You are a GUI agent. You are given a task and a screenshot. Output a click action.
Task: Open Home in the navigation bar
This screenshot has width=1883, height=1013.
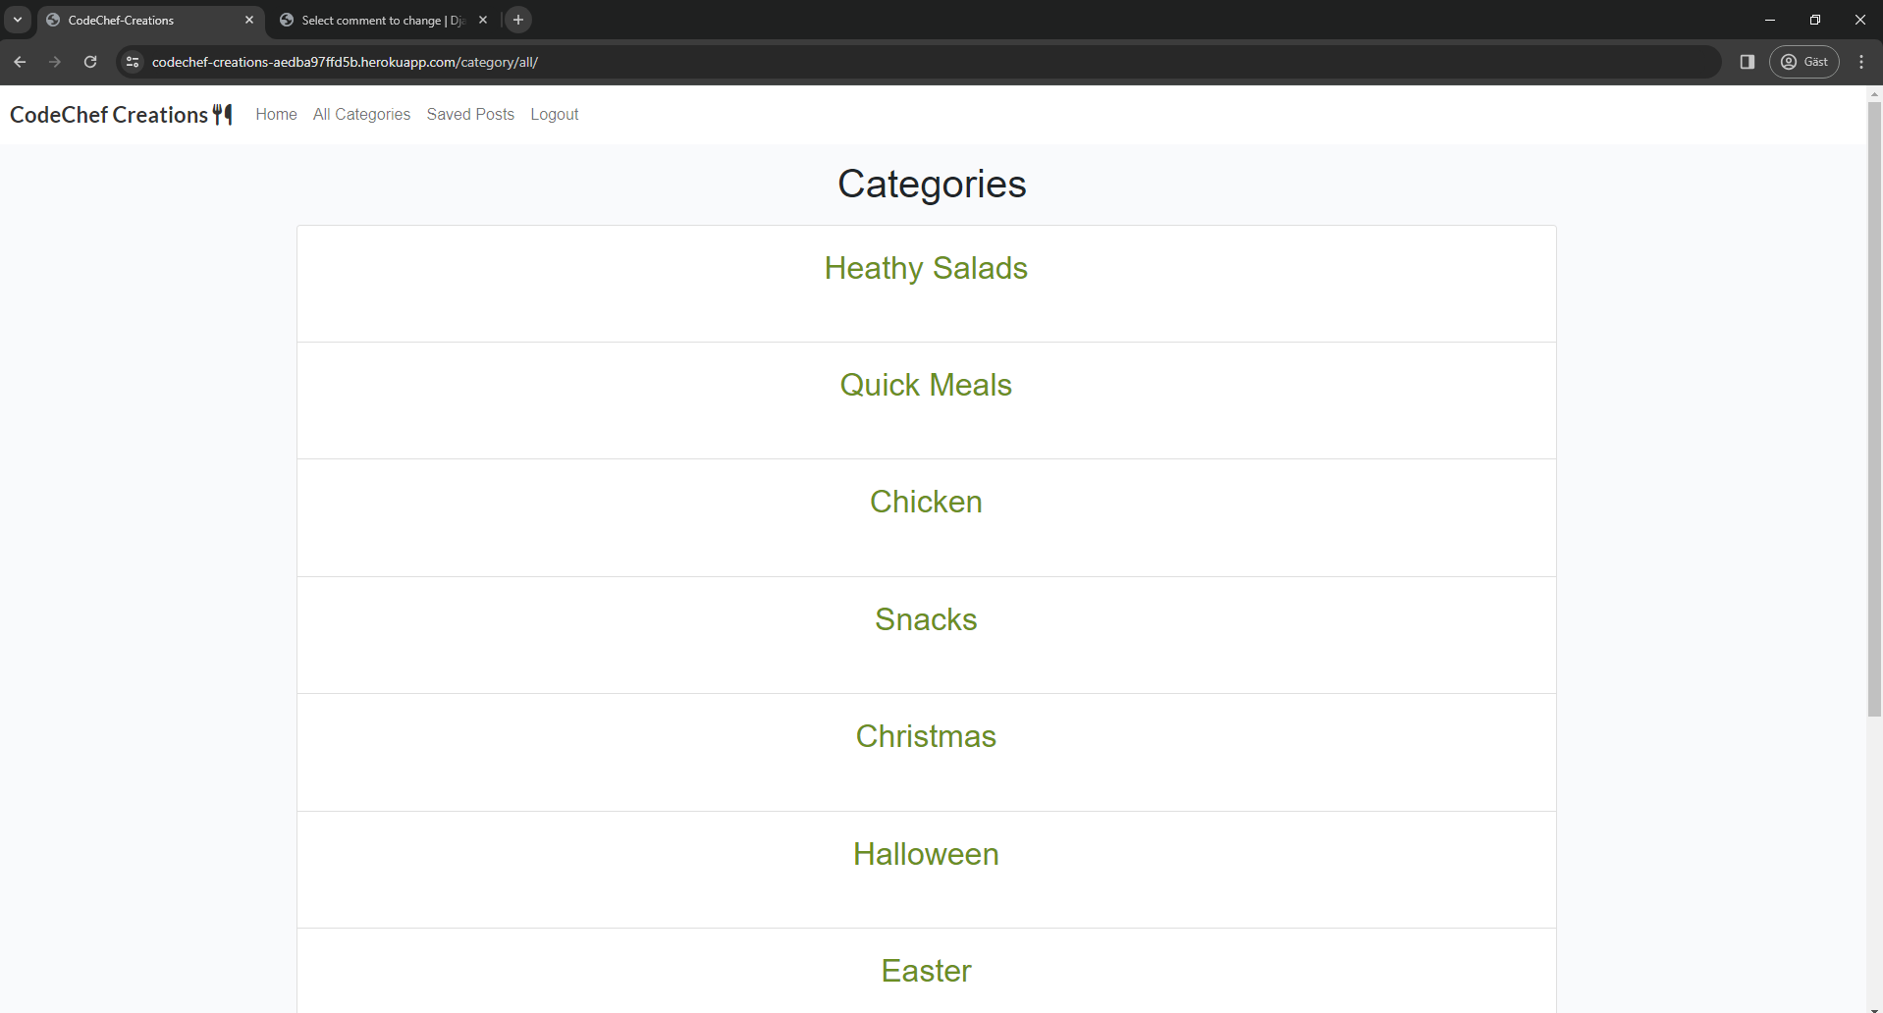276,115
